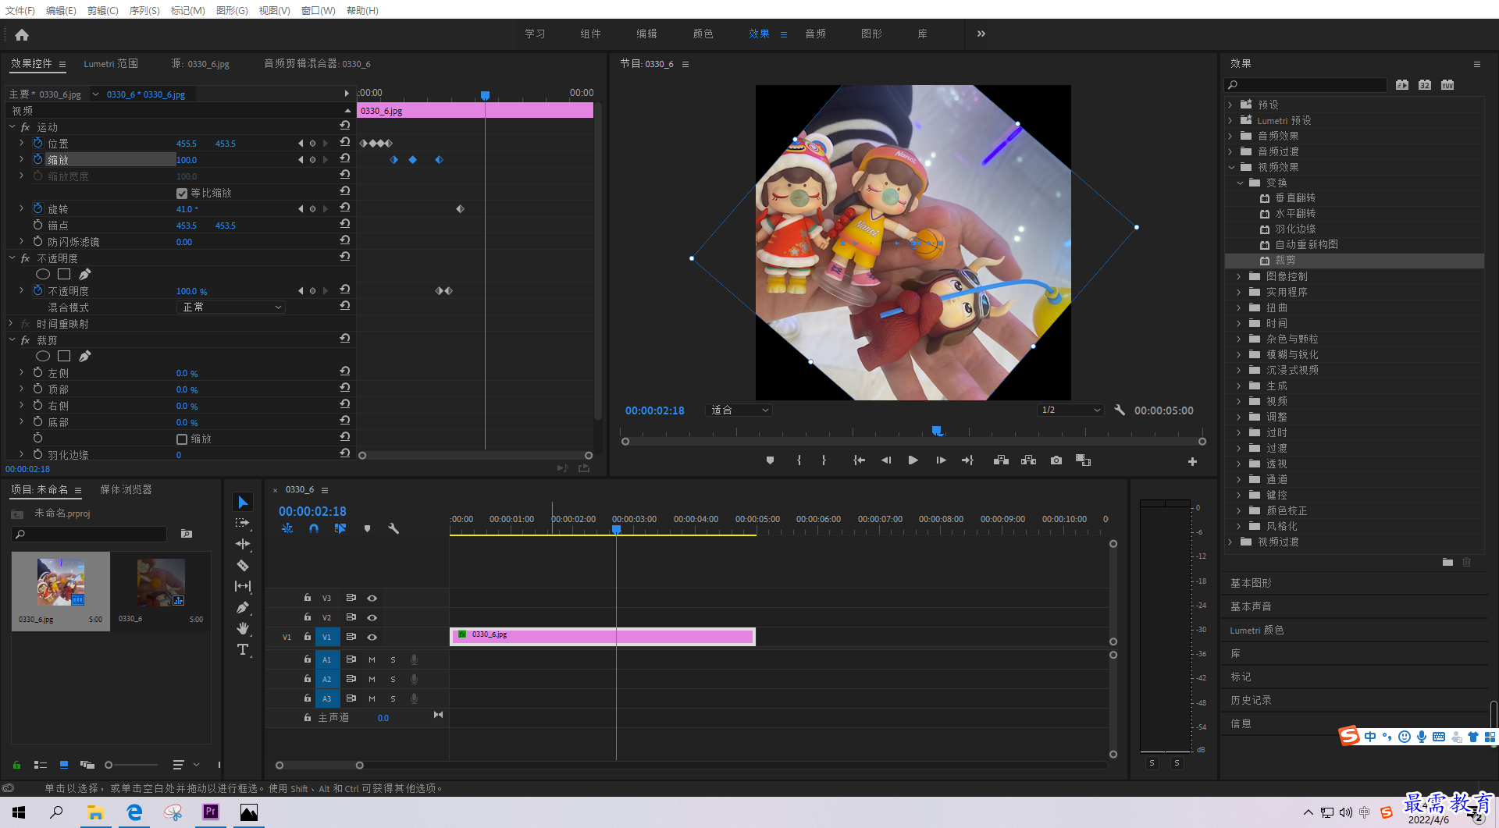Image resolution: width=1499 pixels, height=828 pixels.
Task: Expand the 图像控制 folder
Action: click(1240, 276)
